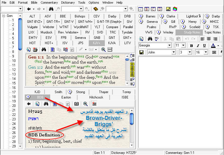
Task: Open the John book dropdown
Action: 174,52
